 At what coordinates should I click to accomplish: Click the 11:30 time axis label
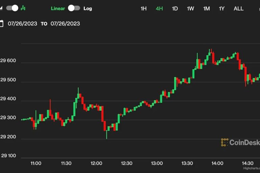click(66, 164)
